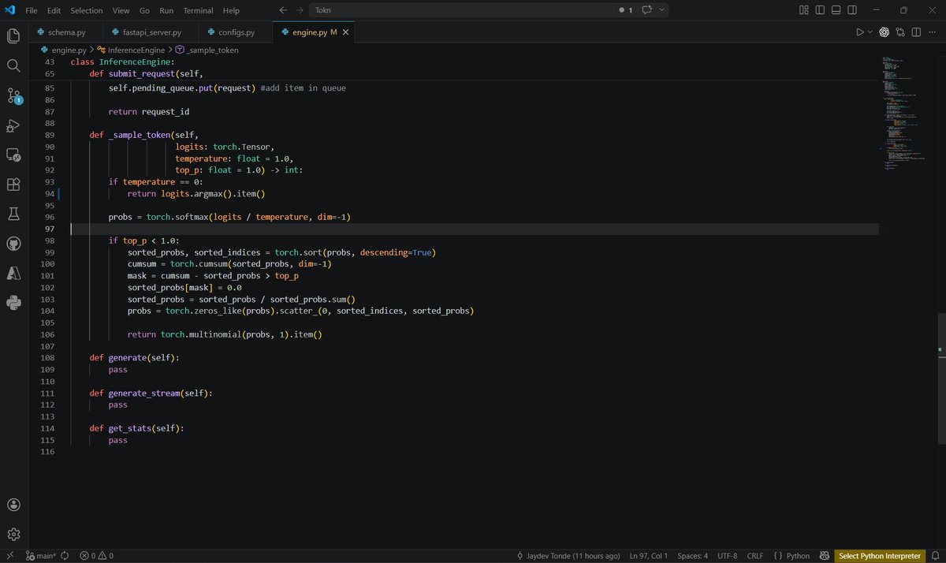Open the Remote Explorer view
This screenshot has height=563, width=946.
(13, 155)
